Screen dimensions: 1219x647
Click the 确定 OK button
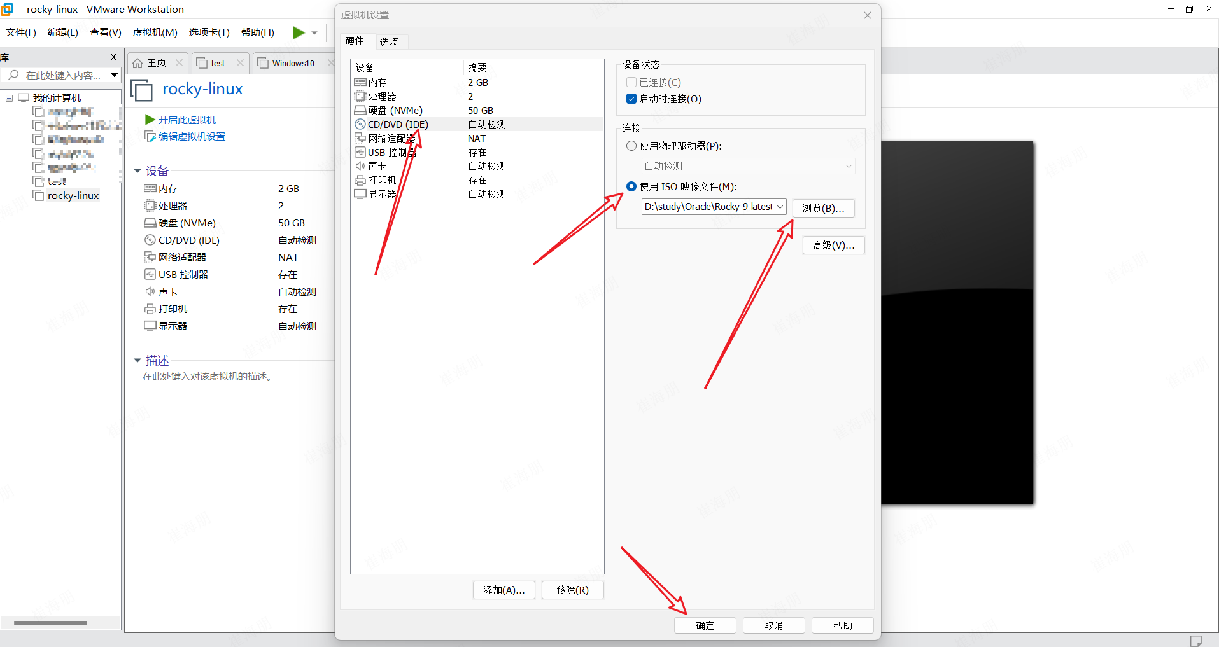coord(705,625)
